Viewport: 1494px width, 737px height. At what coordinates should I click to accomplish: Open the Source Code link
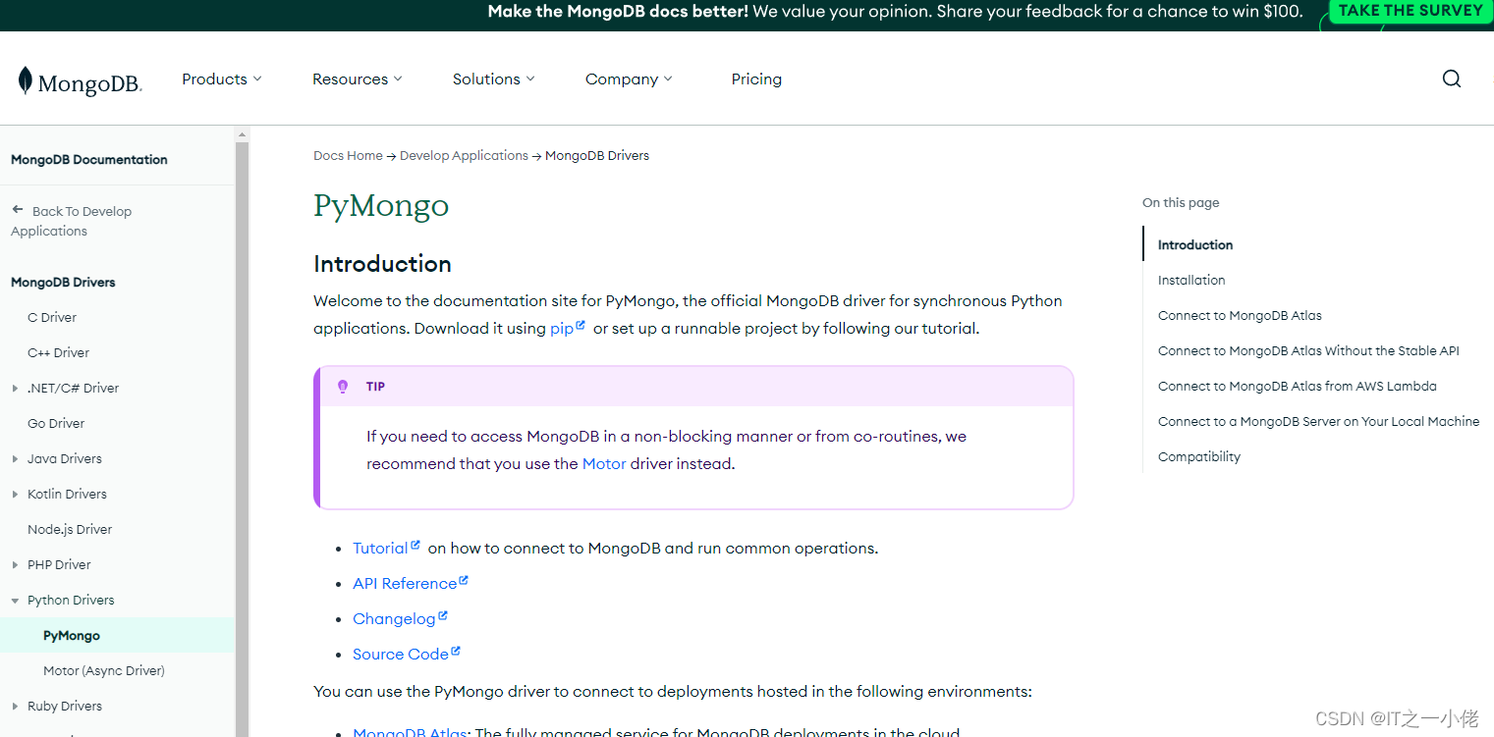coord(401,654)
